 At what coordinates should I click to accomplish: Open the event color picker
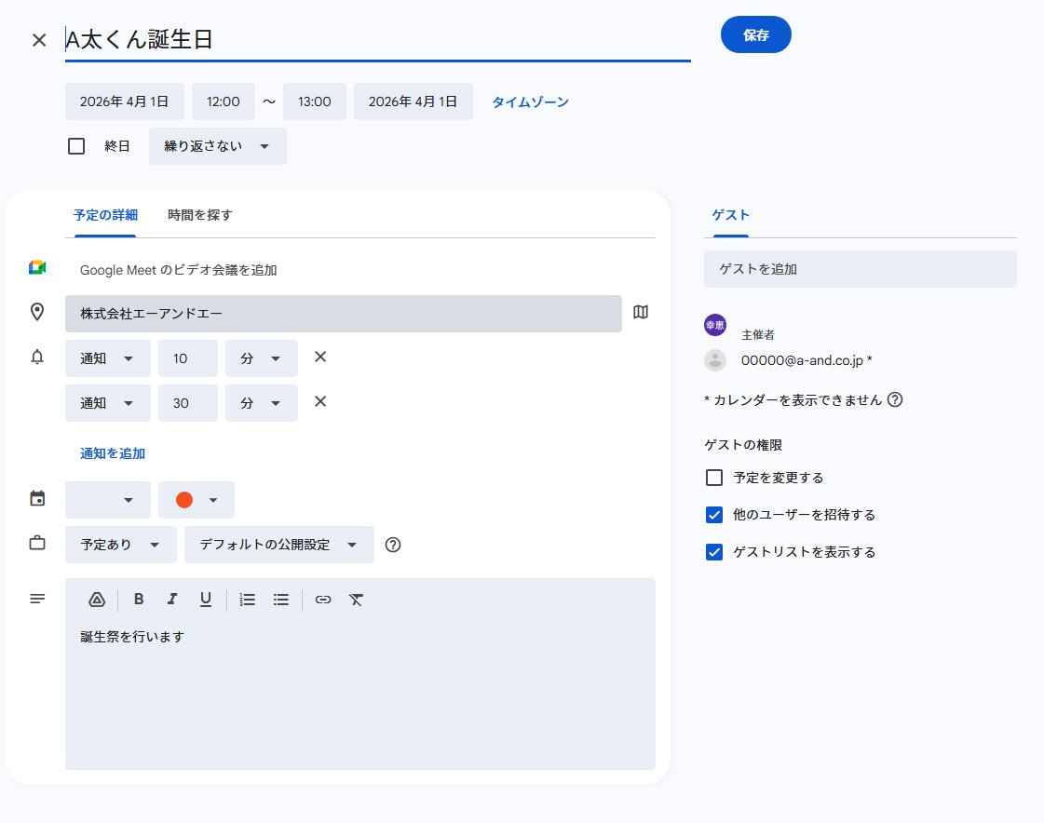(x=196, y=499)
